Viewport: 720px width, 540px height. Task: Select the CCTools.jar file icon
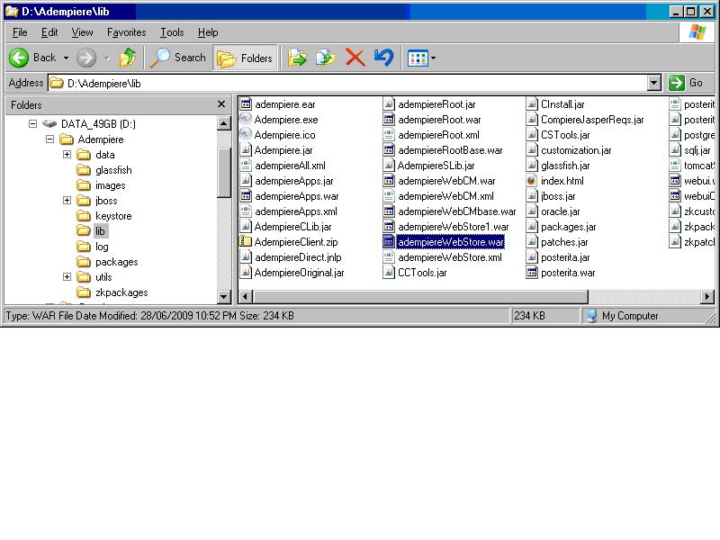(x=389, y=273)
